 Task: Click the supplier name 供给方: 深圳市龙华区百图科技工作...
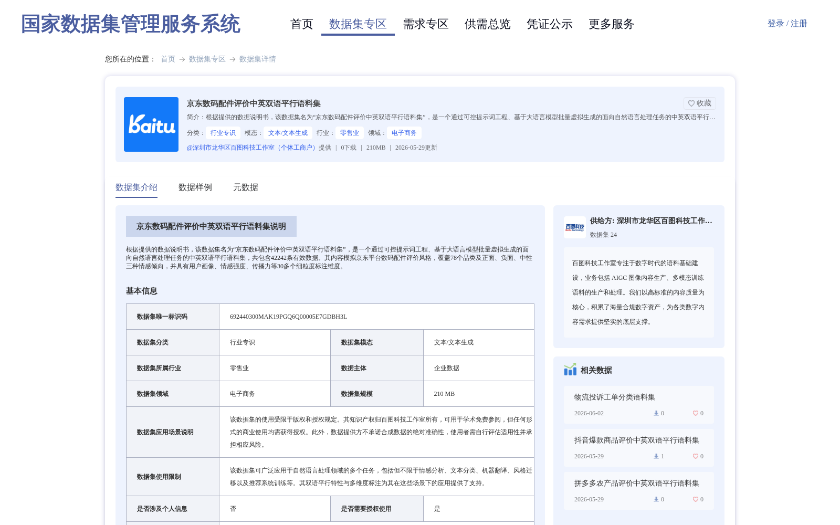point(651,220)
